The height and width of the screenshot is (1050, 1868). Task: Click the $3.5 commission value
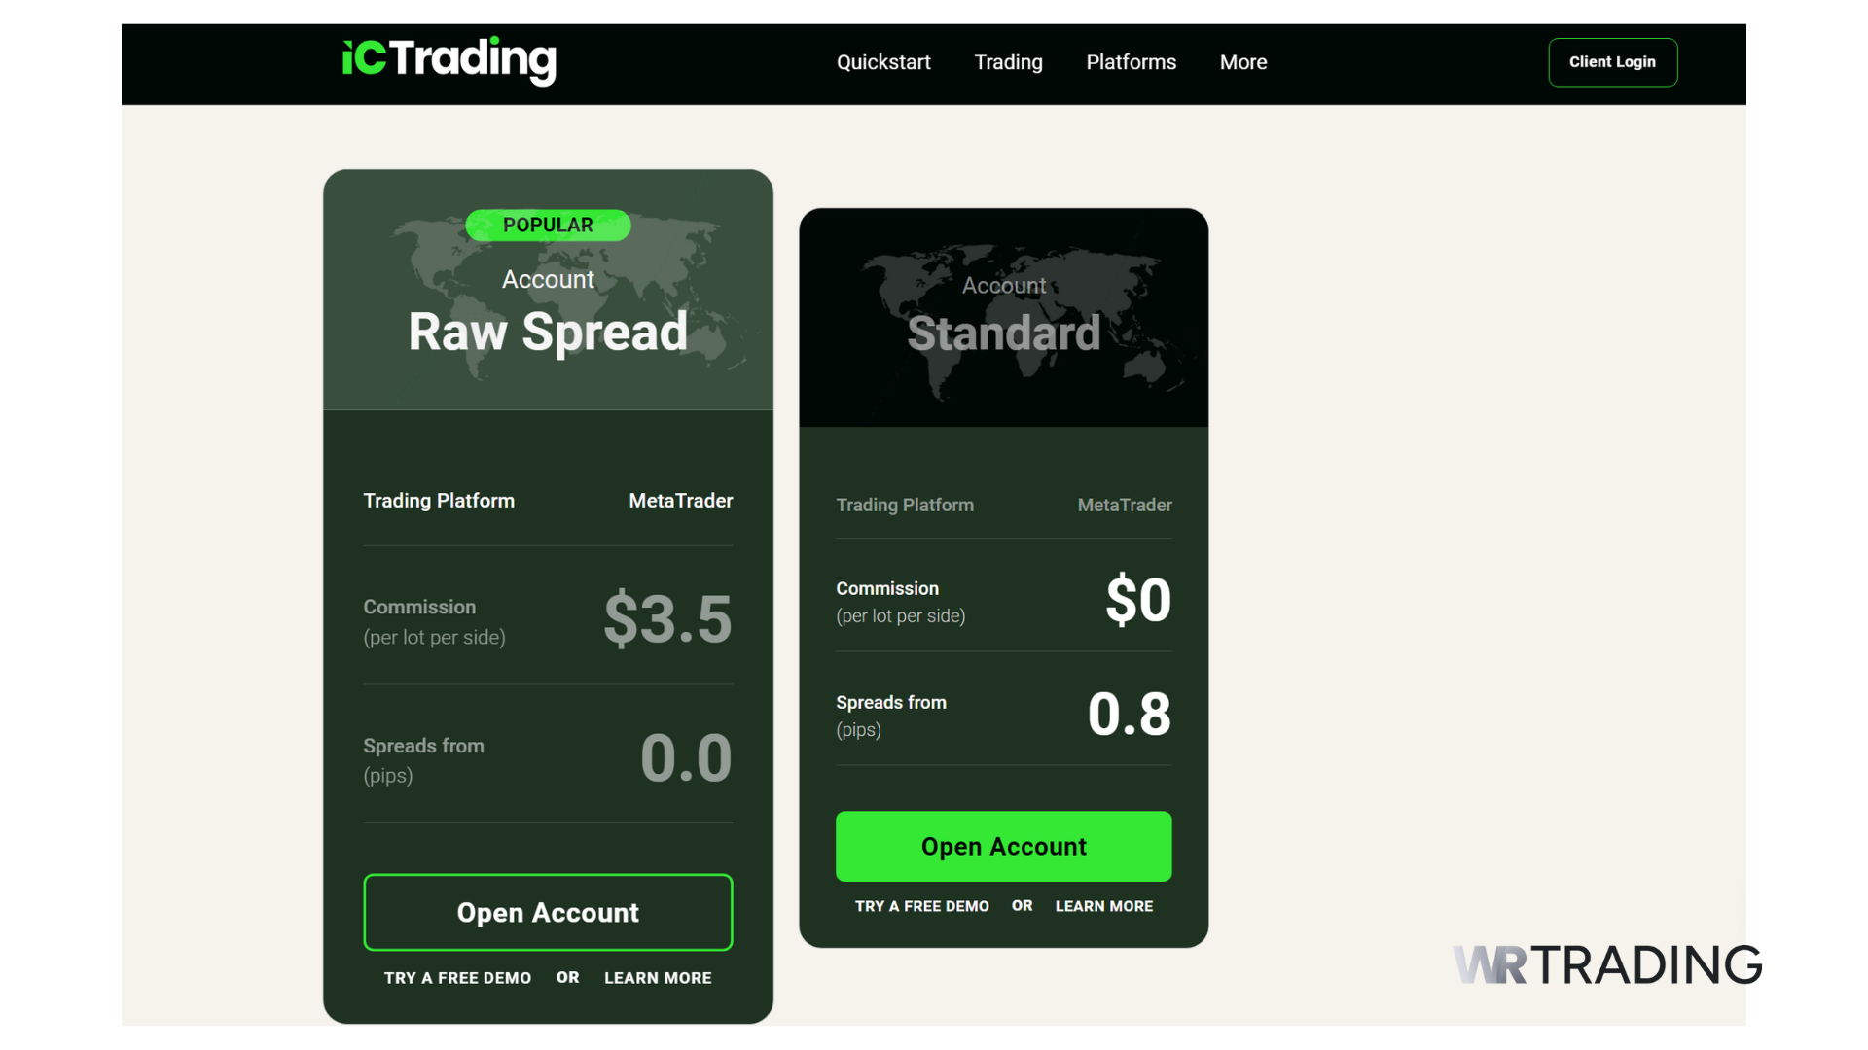[667, 619]
